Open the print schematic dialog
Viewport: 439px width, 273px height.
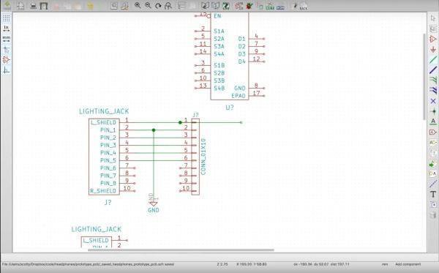tap(34, 6)
